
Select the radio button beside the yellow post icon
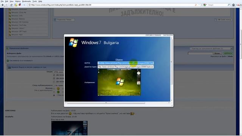click(54, 89)
